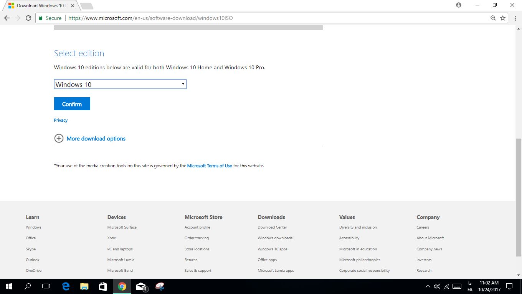Open Microsoft Band footer link
Screen dimensions: 522x294
[120, 271]
